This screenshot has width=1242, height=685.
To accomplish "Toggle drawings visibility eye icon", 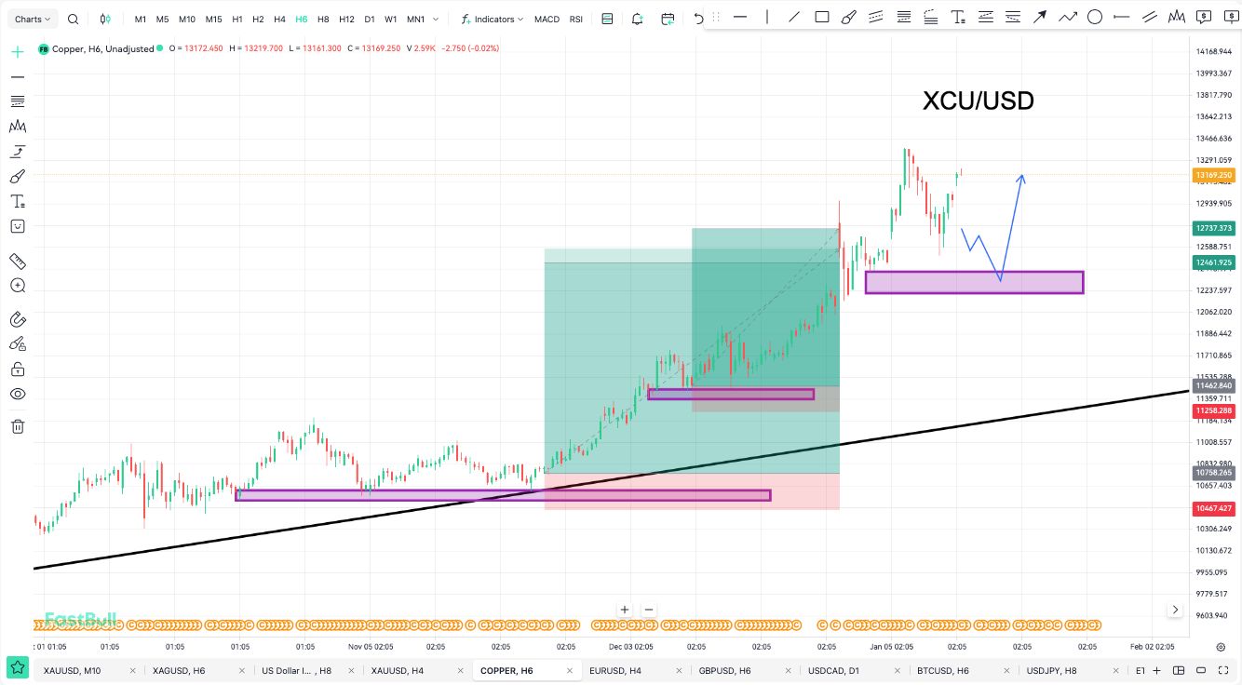I will coord(17,394).
